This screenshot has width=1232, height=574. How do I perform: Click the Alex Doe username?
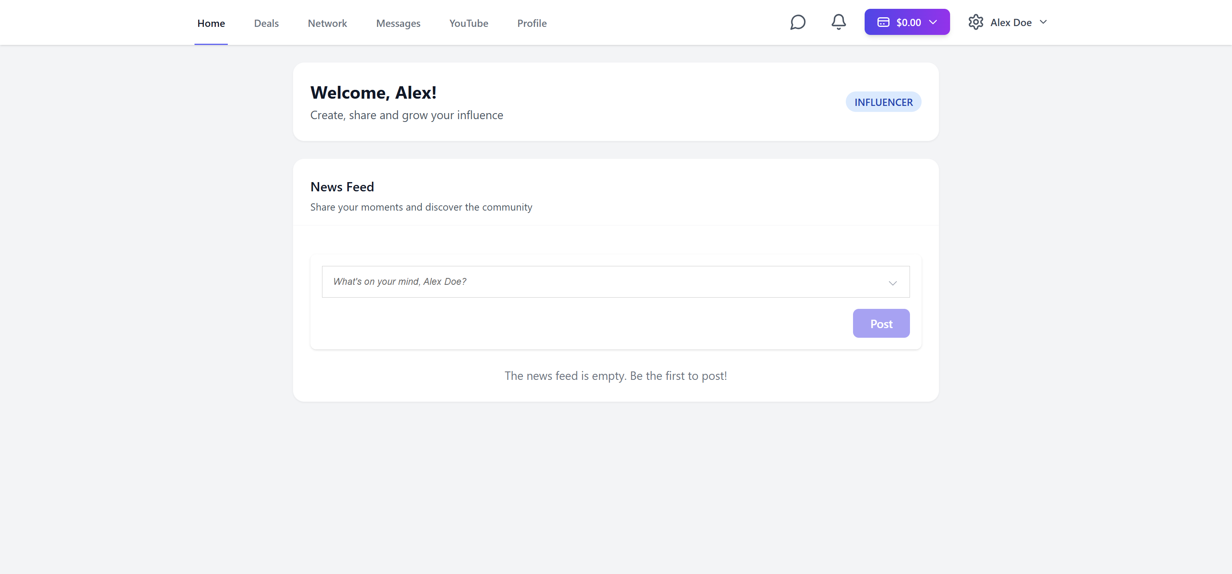(x=1011, y=22)
